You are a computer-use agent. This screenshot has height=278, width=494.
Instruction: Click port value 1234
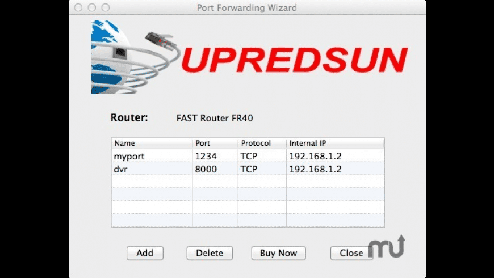tap(206, 156)
